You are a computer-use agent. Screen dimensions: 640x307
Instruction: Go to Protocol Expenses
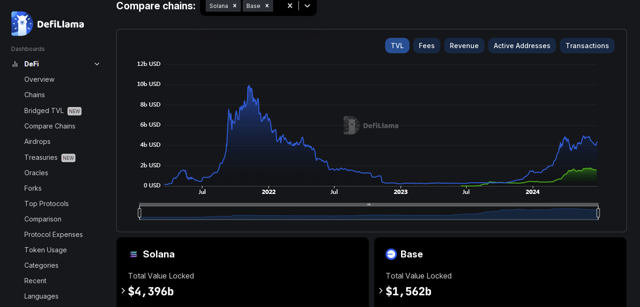[53, 235]
